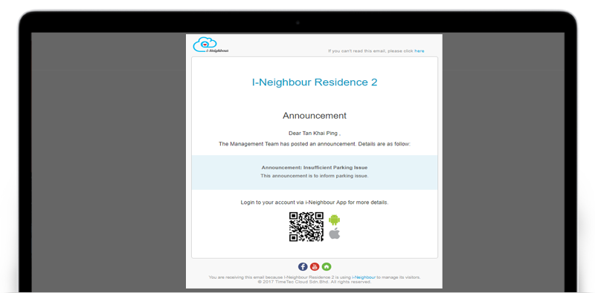The width and height of the screenshot is (595, 293).
Task: Select the Announcement title text
Action: pos(315,116)
